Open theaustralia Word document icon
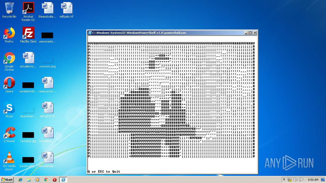The height and width of the screenshot is (183, 326). [47, 10]
